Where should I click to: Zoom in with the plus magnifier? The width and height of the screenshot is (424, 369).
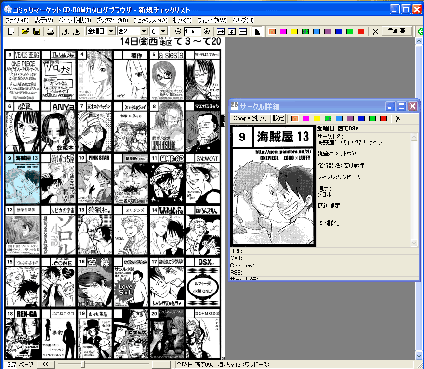coord(207,31)
